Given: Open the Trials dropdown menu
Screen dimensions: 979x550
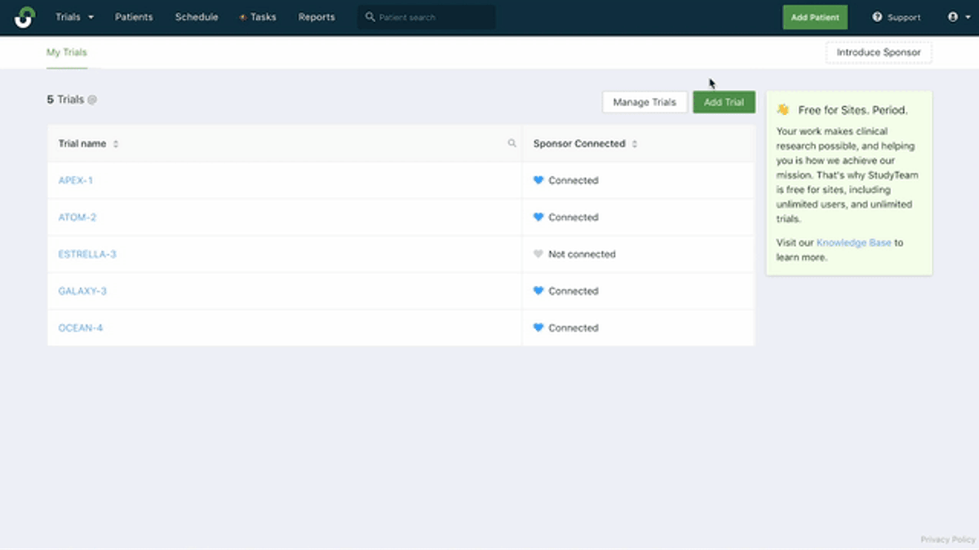Looking at the screenshot, I should click(x=74, y=16).
